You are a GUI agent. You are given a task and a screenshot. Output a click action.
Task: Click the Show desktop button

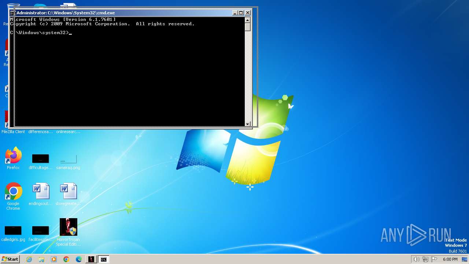click(465, 259)
